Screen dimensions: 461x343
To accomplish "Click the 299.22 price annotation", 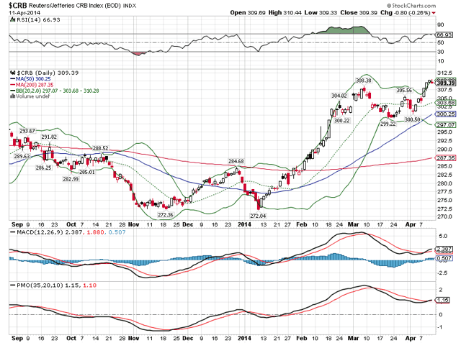I will coord(388,124).
